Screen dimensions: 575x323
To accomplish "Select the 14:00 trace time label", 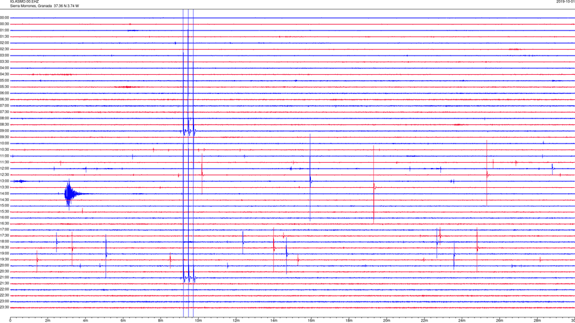I will coord(4,194).
